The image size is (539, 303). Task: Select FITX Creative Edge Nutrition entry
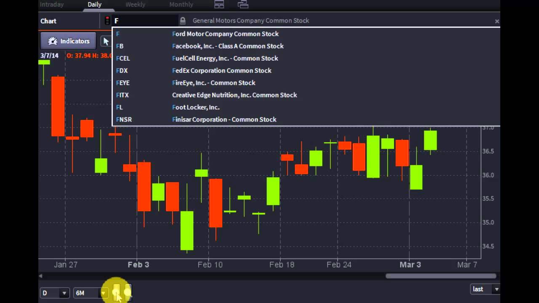pyautogui.click(x=306, y=95)
